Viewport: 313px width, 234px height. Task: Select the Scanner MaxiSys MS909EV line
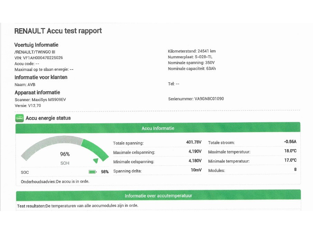[x=40, y=100]
